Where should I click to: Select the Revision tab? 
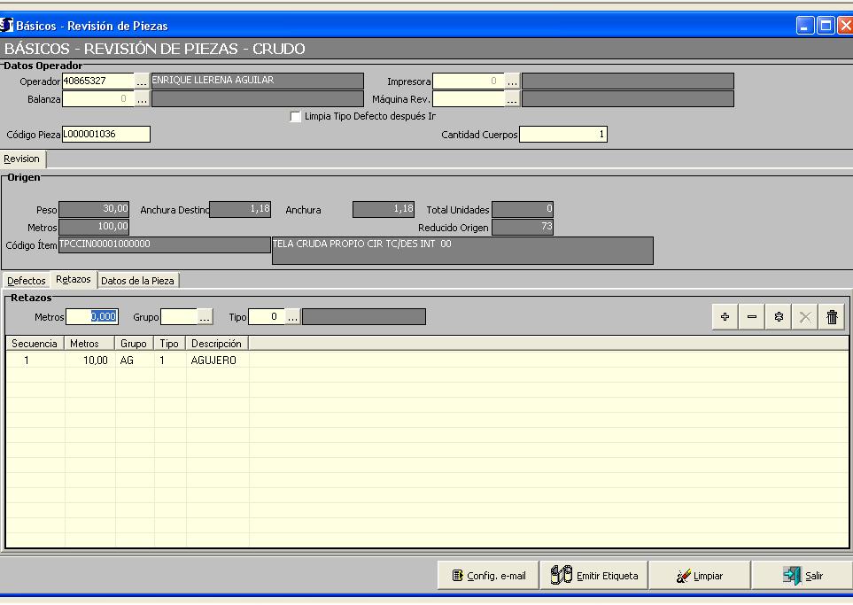pyautogui.click(x=22, y=159)
